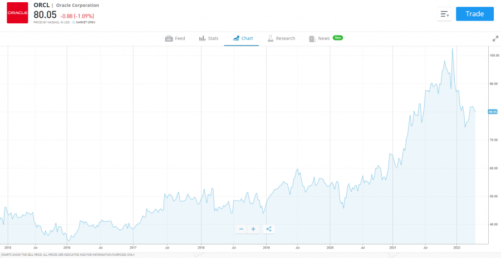Click the 80.05 price in header
This screenshot has width=501, height=258.
click(x=45, y=14)
